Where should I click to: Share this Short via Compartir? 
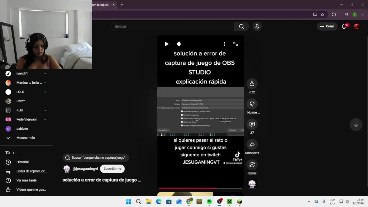point(252,144)
